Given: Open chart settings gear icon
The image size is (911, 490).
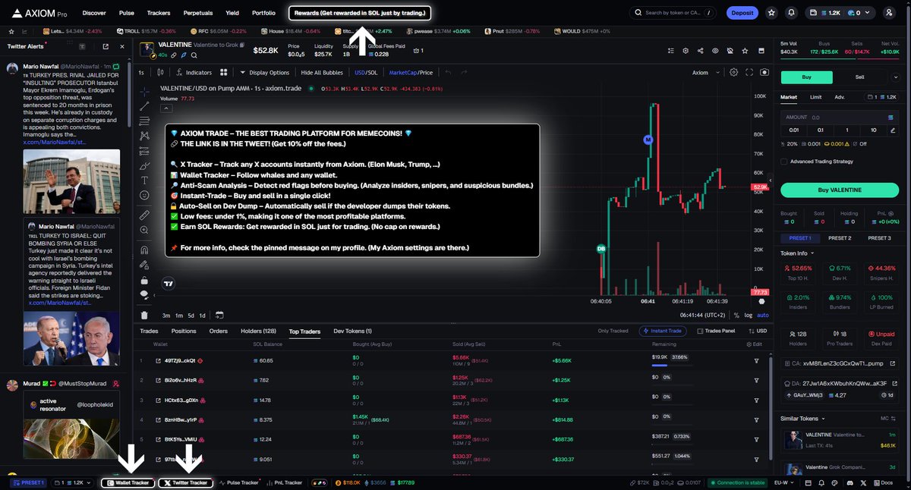Looking at the screenshot, I should click(x=733, y=73).
